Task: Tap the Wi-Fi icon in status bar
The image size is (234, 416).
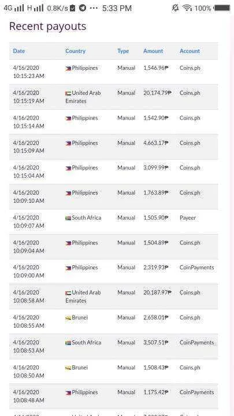Action: click(187, 8)
